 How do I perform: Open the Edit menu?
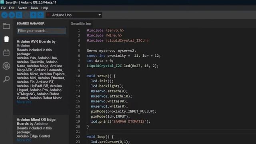point(12,8)
